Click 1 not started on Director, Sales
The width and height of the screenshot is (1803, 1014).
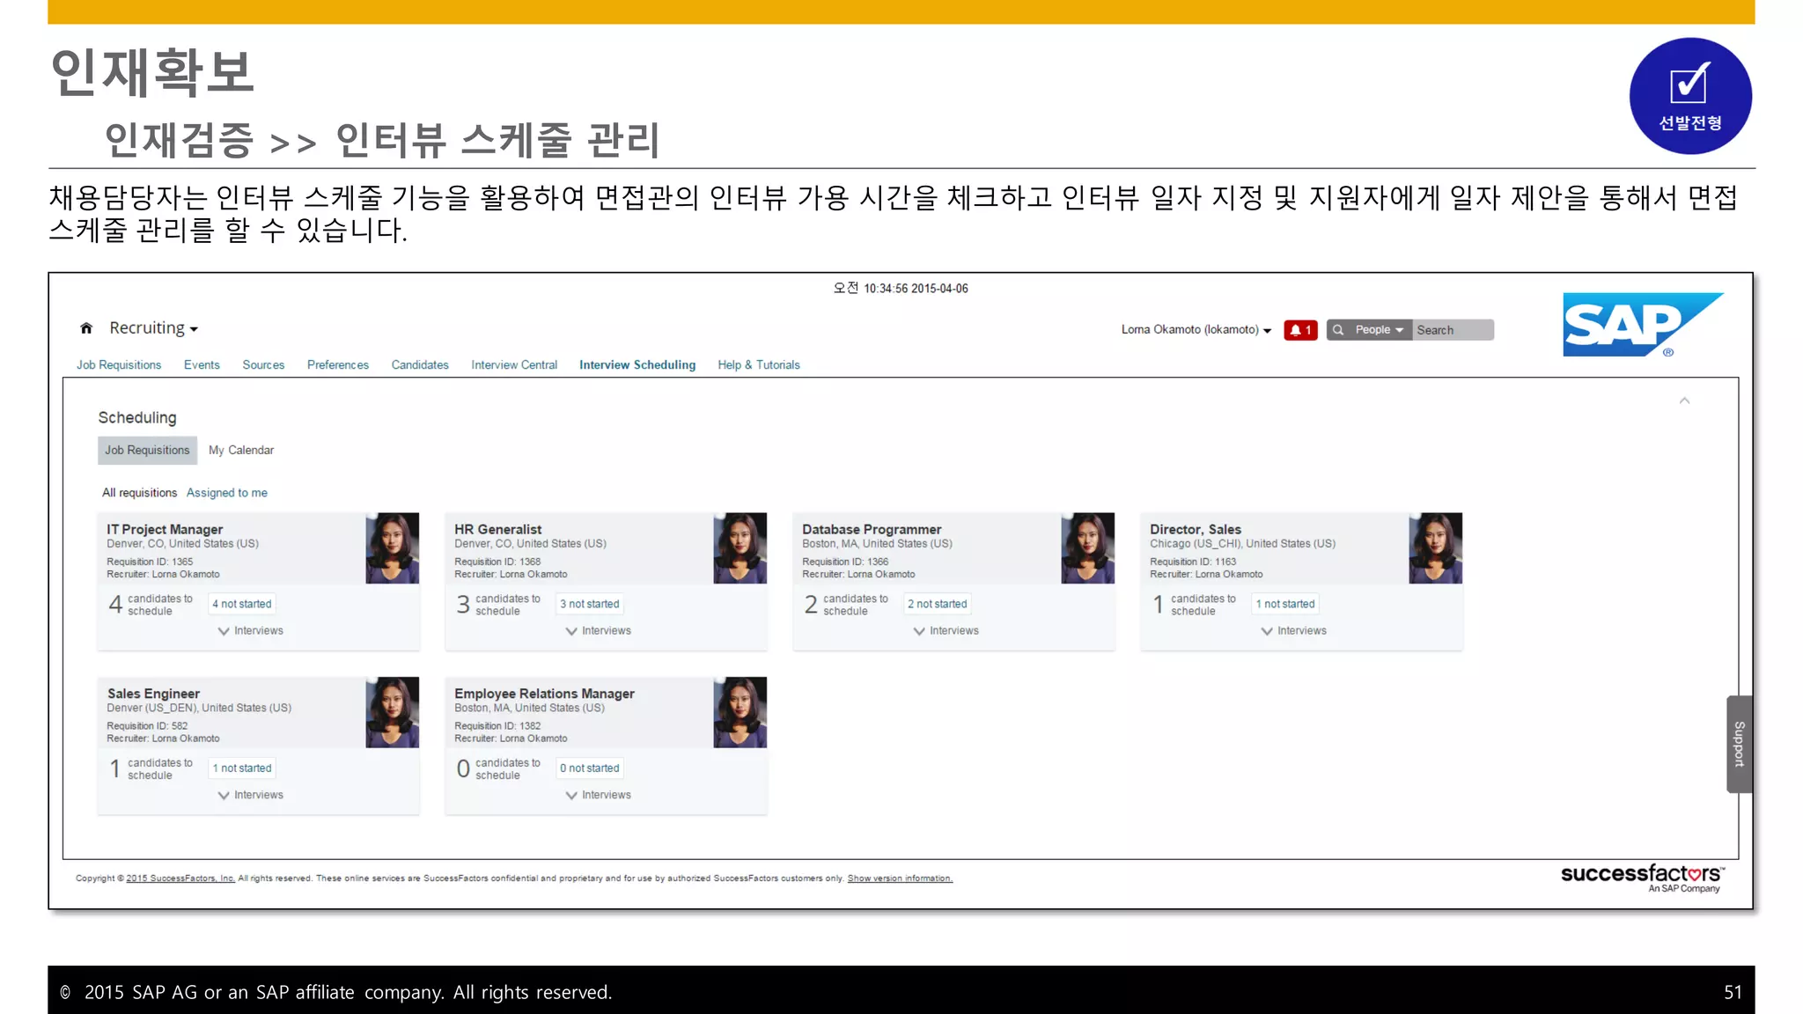click(1285, 604)
